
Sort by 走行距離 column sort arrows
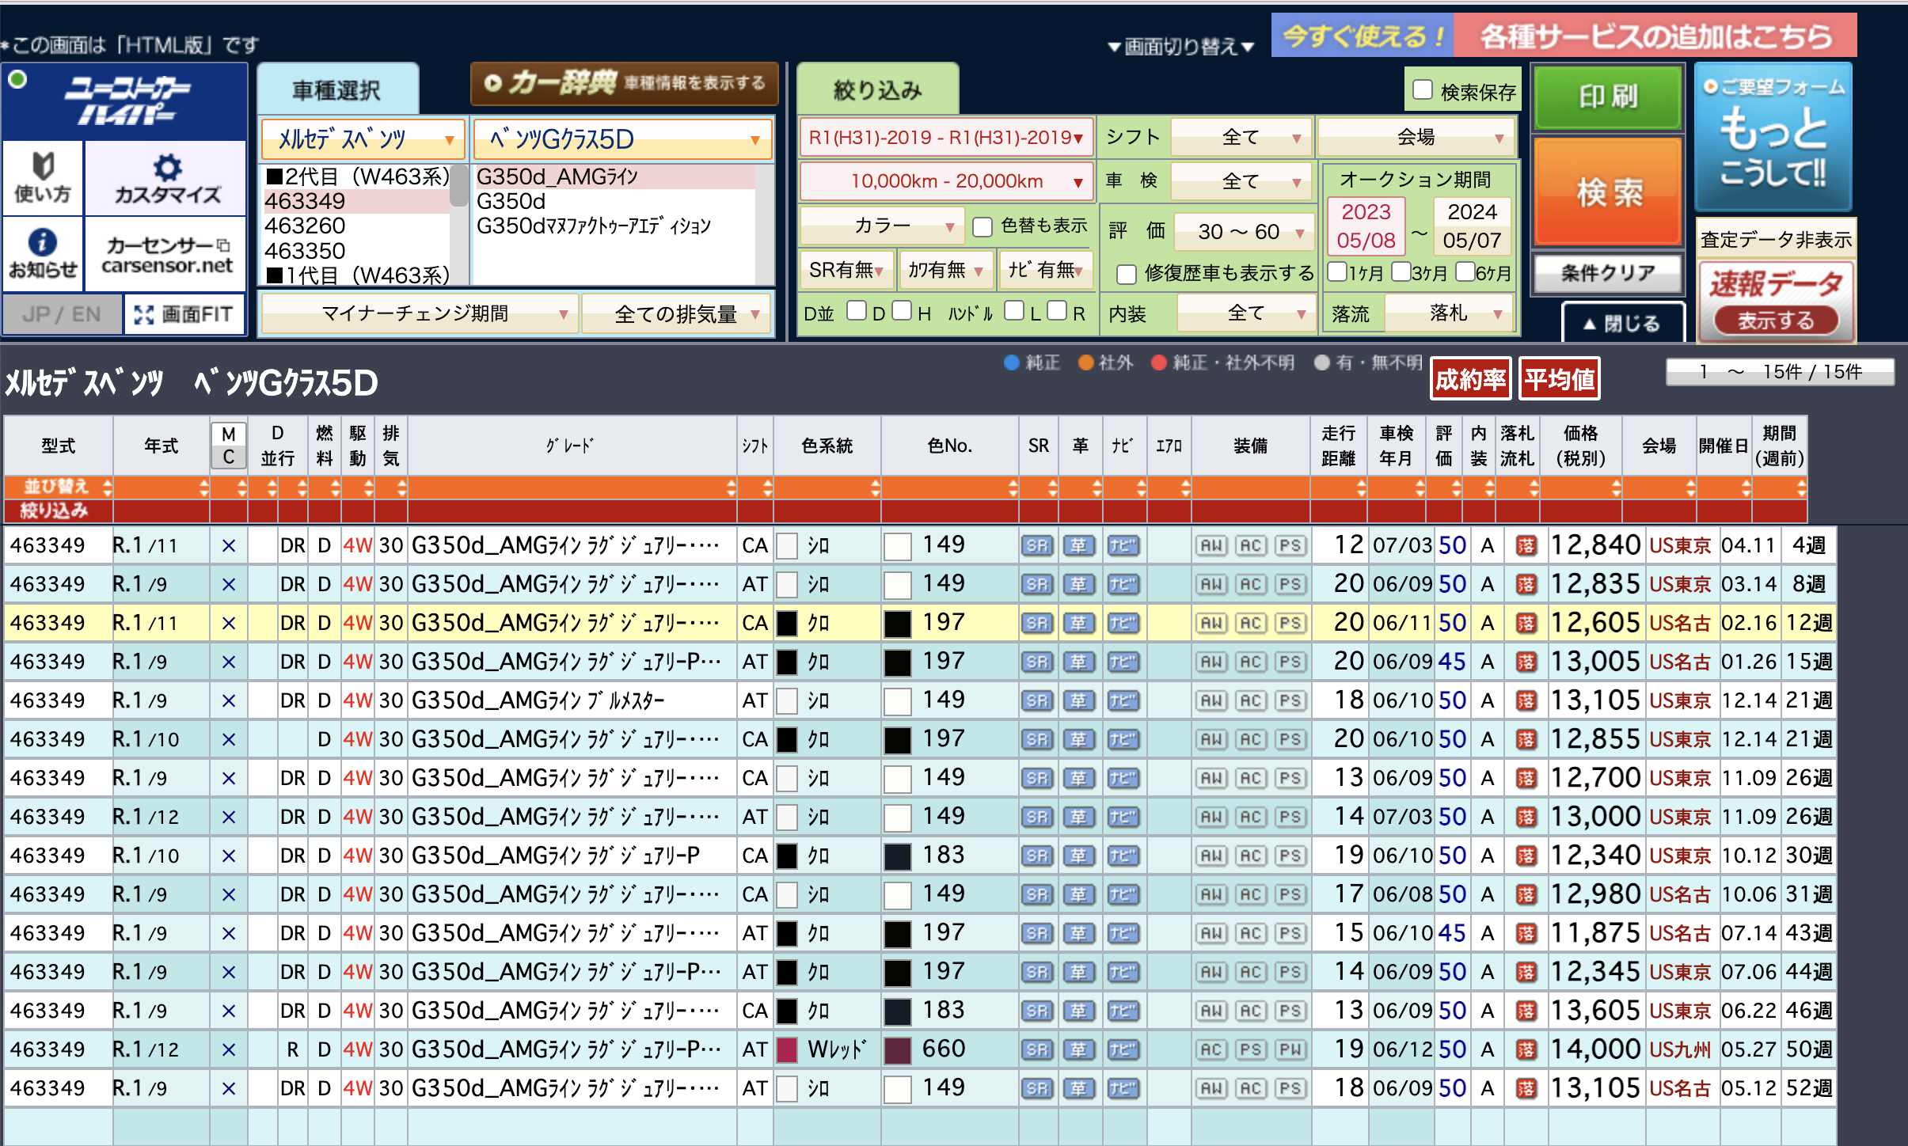[1360, 488]
